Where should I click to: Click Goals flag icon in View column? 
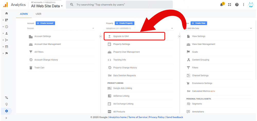coord(188,52)
